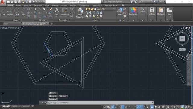The height and width of the screenshot is (109, 193).
Task: Open the Properties color wheel
Action: [x=133, y=10]
